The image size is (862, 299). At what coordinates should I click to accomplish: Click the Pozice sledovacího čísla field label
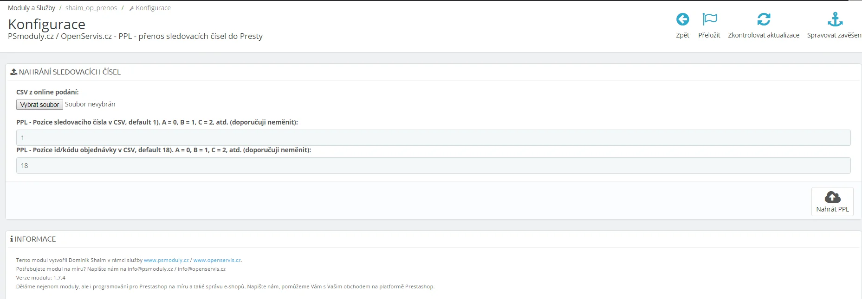[157, 122]
